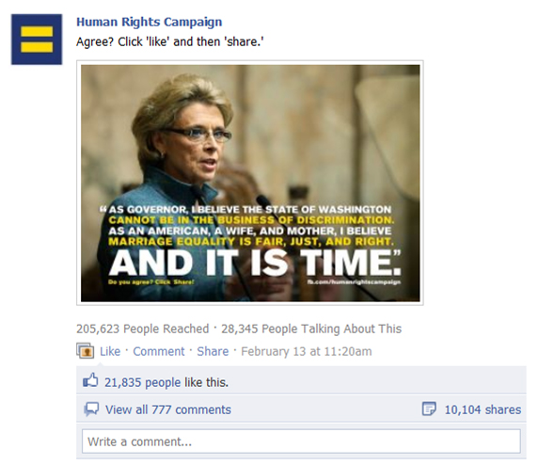The image size is (538, 465).
Task: Click the thumbs-up icon
Action: (90, 380)
